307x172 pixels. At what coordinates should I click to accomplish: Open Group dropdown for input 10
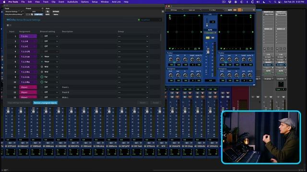(133, 82)
